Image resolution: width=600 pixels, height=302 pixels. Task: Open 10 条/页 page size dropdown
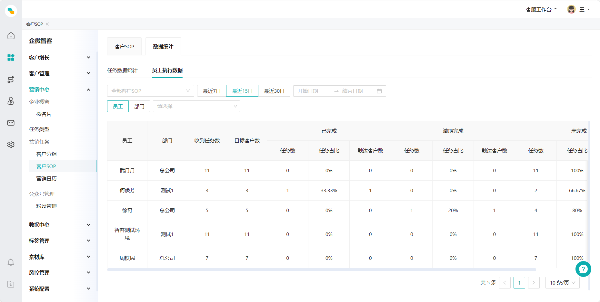point(563,283)
